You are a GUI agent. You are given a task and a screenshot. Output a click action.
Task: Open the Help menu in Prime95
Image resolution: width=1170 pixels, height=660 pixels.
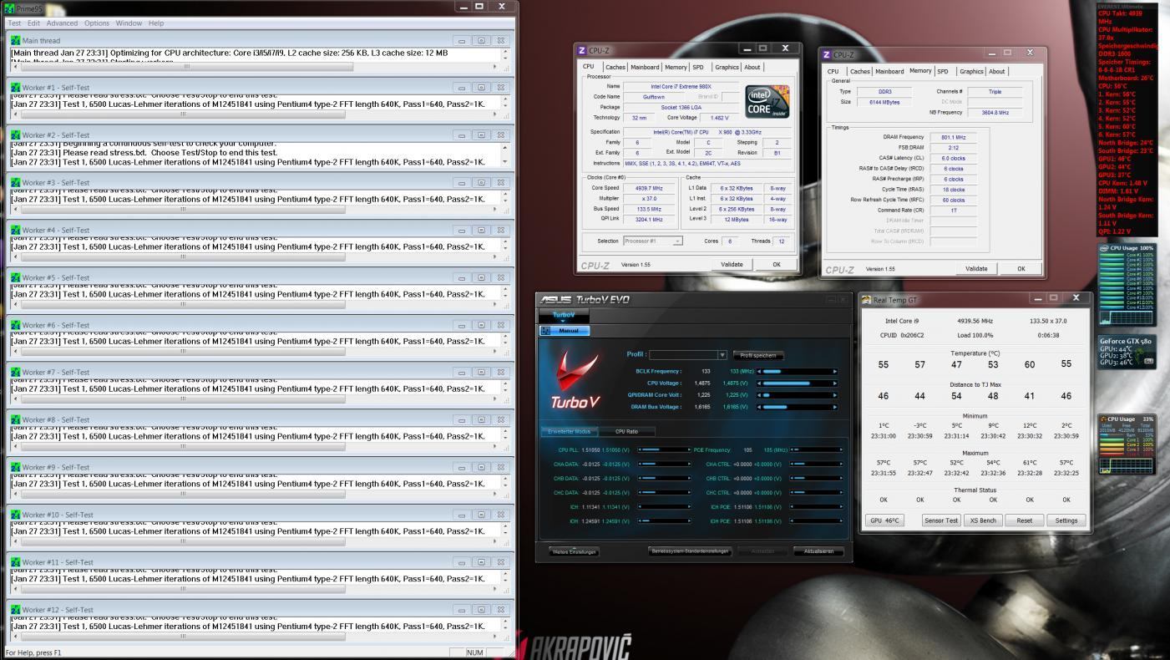pyautogui.click(x=156, y=23)
